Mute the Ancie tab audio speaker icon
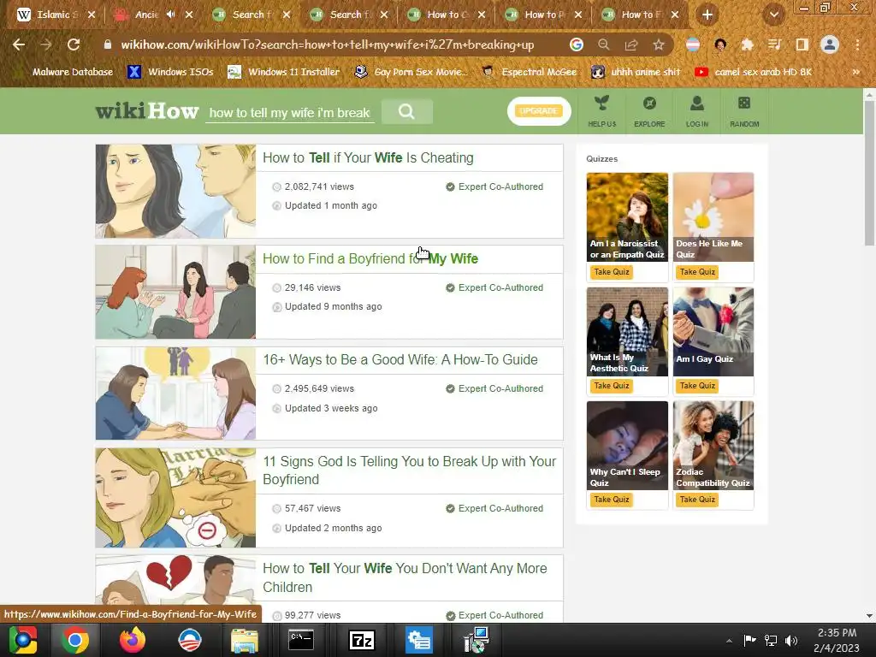The height and width of the screenshot is (657, 876). (x=171, y=15)
